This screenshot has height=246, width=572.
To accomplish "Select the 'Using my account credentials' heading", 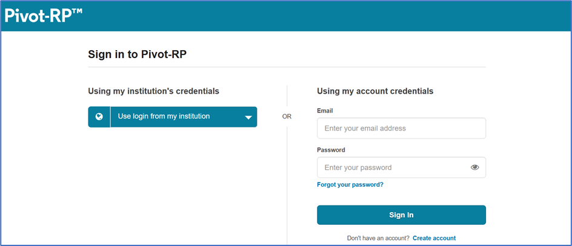I will pos(375,91).
